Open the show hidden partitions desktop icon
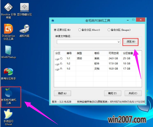The image size is (153, 127). [x=24, y=9]
